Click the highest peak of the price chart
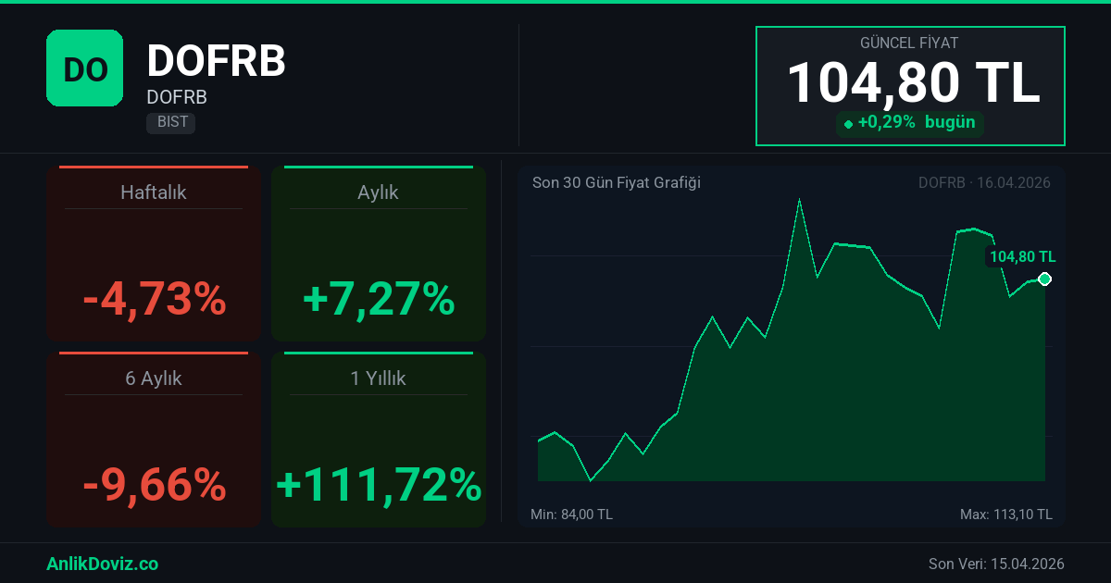 798,200
